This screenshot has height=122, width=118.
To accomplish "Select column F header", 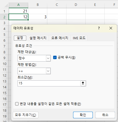I will 111,5.
